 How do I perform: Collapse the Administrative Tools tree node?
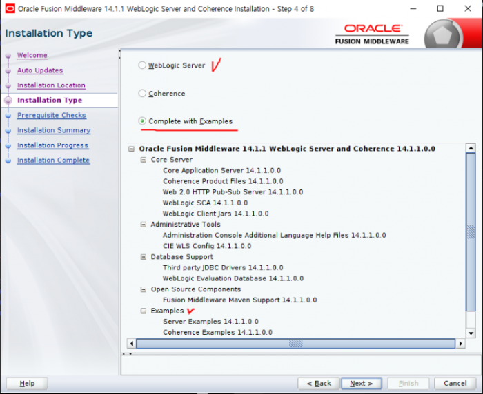coord(144,225)
